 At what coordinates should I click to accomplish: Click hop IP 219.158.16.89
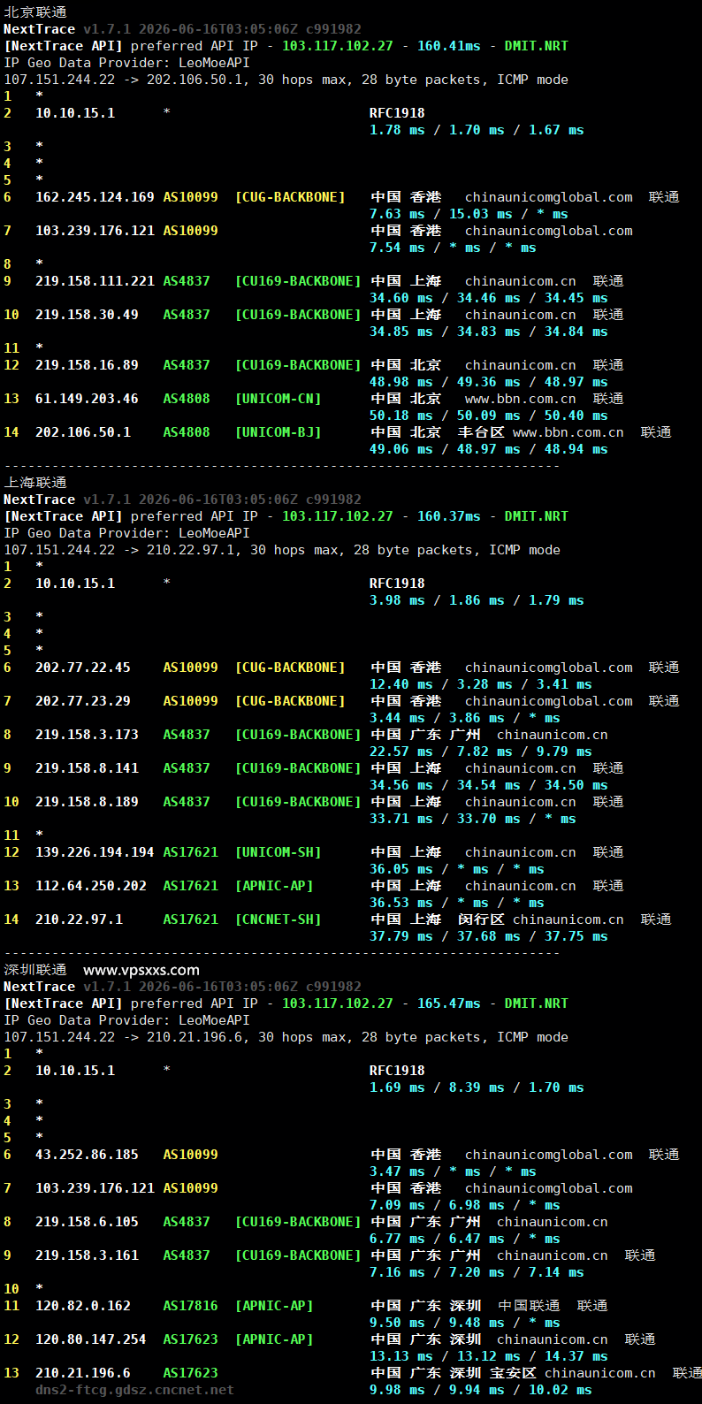pos(87,365)
